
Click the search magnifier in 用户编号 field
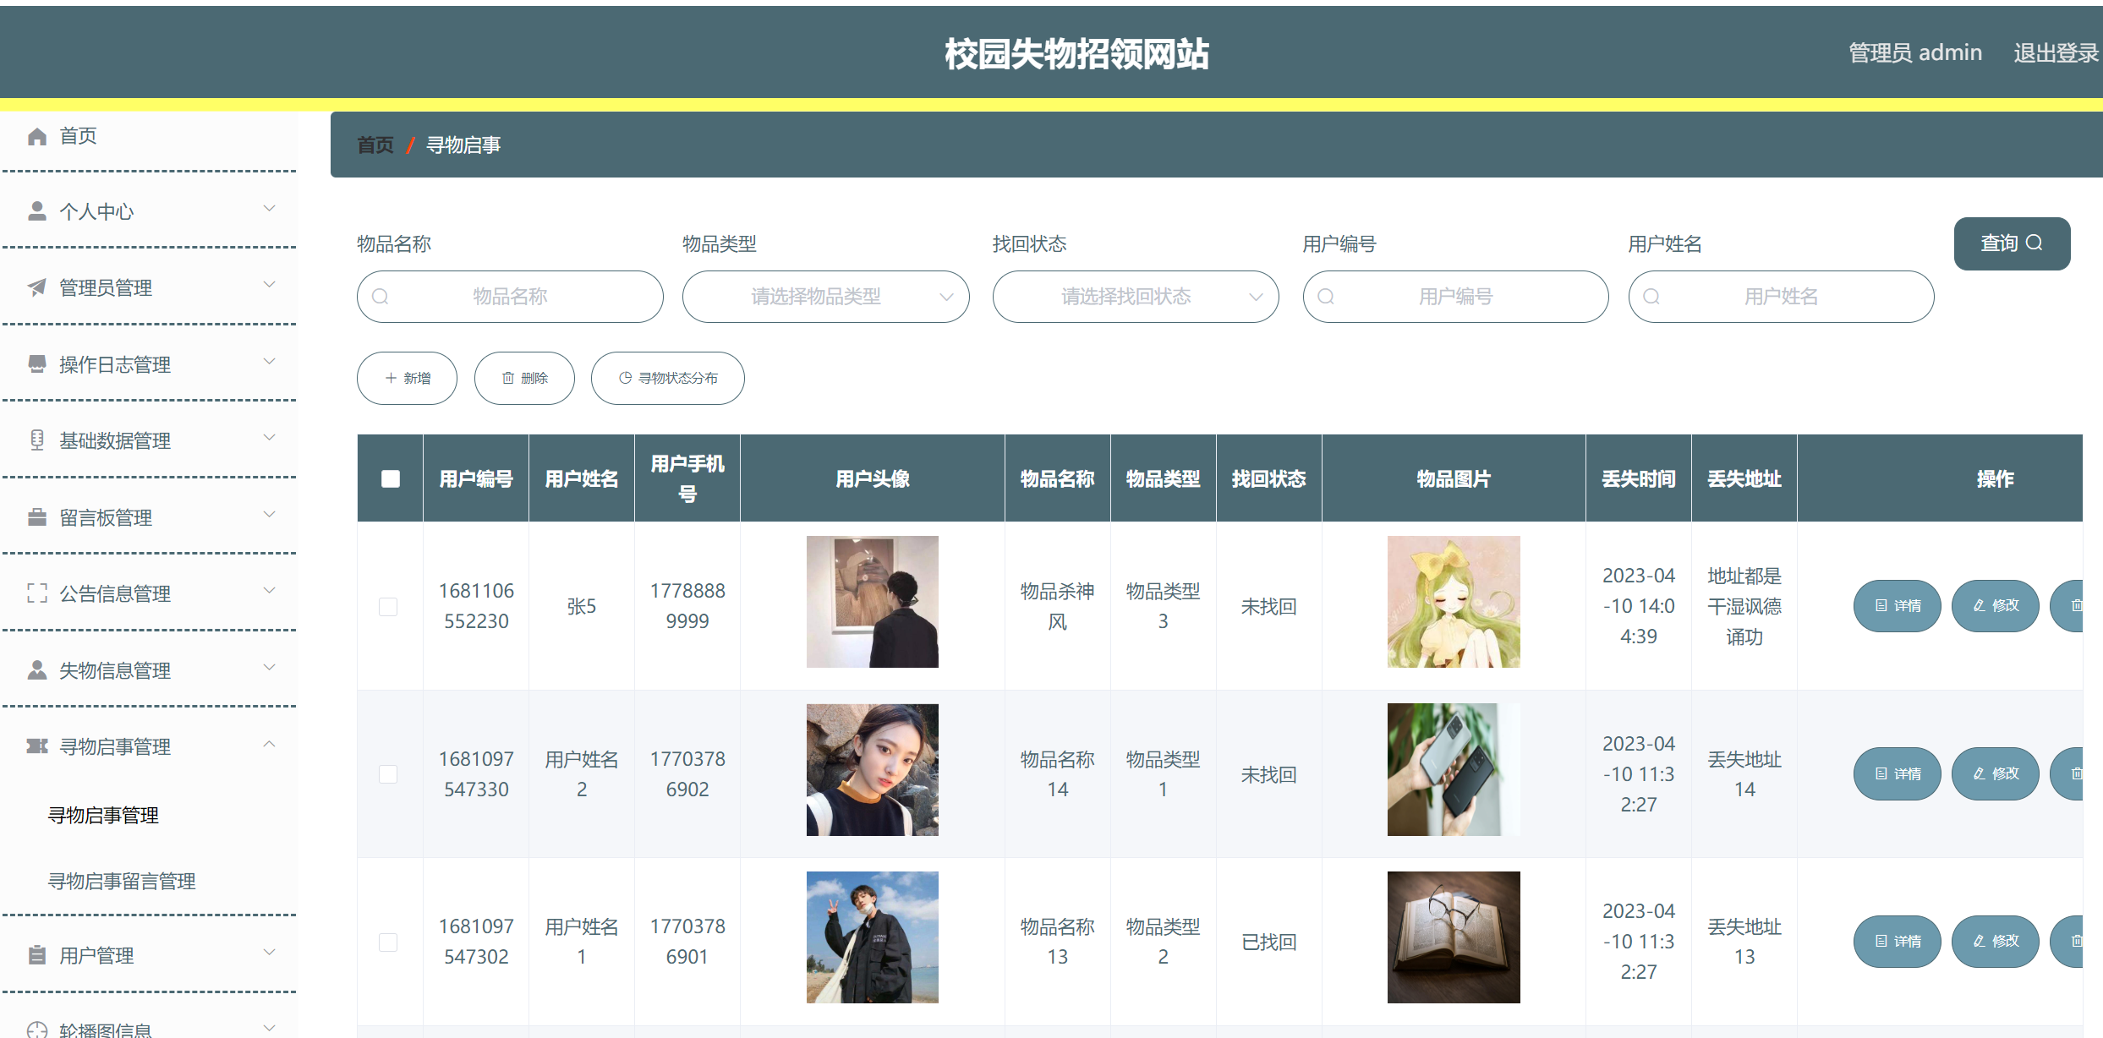click(1325, 297)
